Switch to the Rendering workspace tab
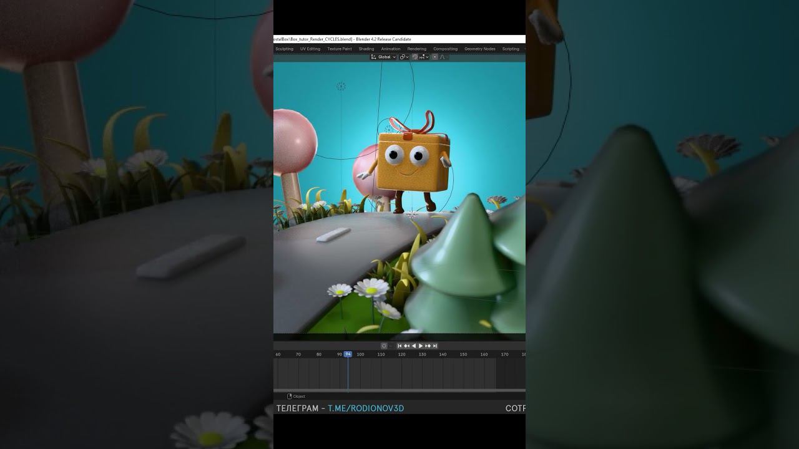 pos(417,49)
